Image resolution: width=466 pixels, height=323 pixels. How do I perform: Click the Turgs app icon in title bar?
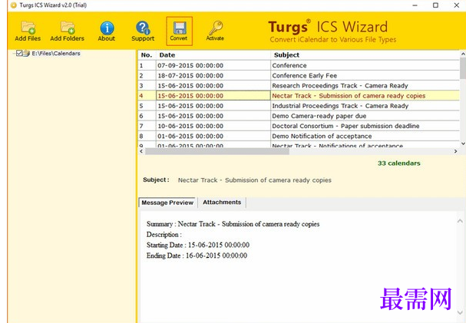tap(13, 5)
